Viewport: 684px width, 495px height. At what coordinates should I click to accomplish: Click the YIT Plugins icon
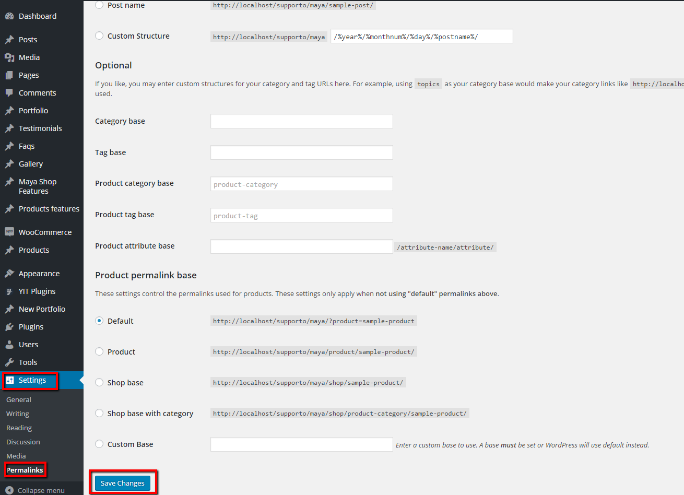(9, 291)
